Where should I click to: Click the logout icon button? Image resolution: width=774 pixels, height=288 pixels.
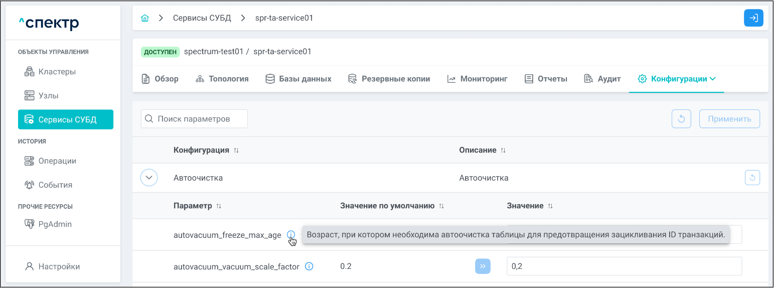coord(753,18)
